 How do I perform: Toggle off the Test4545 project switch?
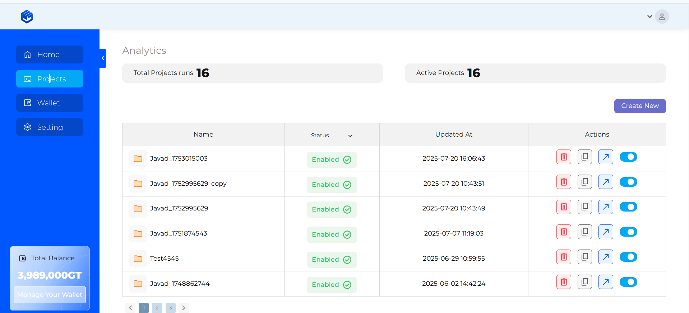(628, 257)
